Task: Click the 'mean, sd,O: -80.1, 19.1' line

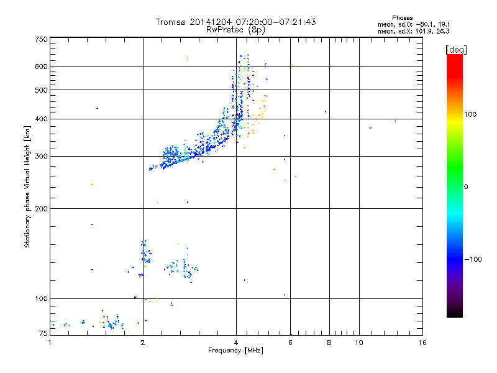Action: pos(414,24)
